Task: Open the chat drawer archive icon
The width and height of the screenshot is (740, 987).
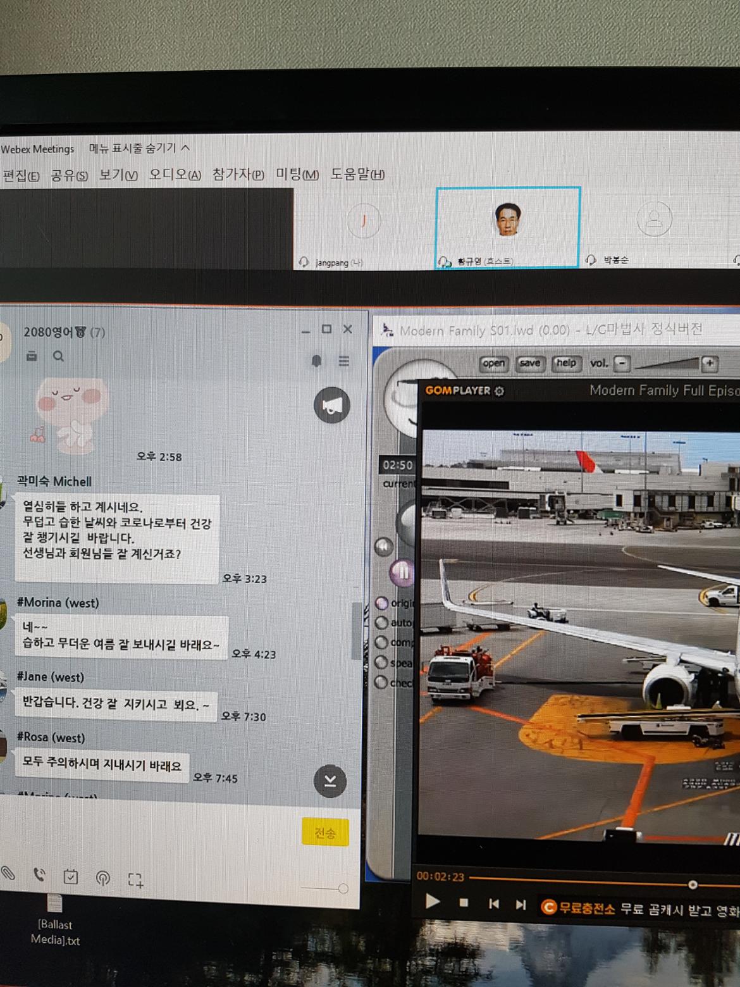Action: (32, 357)
